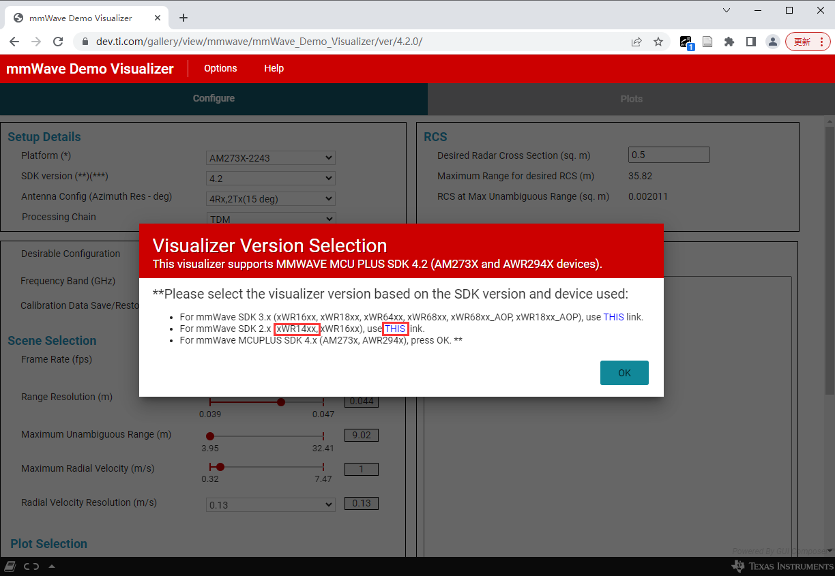835x576 pixels.
Task: Open THIS link for mmWave SDK 3.x
Action: point(613,317)
